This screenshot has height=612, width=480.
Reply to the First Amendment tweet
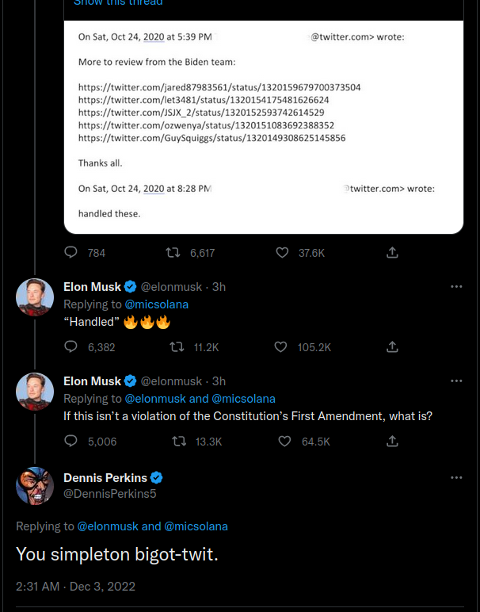(x=70, y=441)
